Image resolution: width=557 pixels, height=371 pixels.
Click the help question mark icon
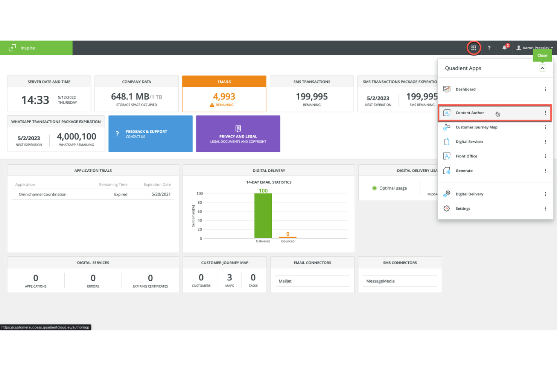coord(489,48)
